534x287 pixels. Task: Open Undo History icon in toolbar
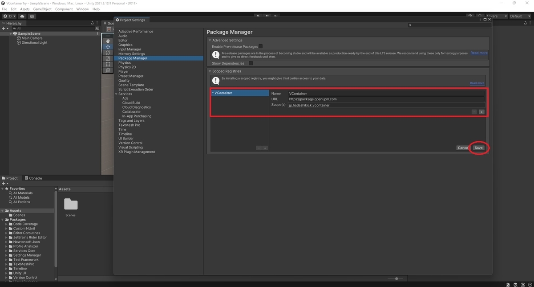pos(470,16)
